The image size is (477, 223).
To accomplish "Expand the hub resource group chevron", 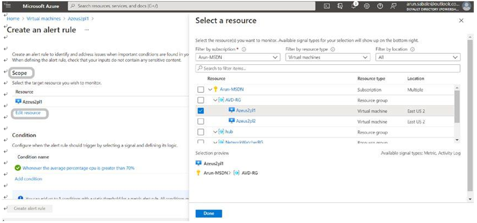I will click(216, 132).
